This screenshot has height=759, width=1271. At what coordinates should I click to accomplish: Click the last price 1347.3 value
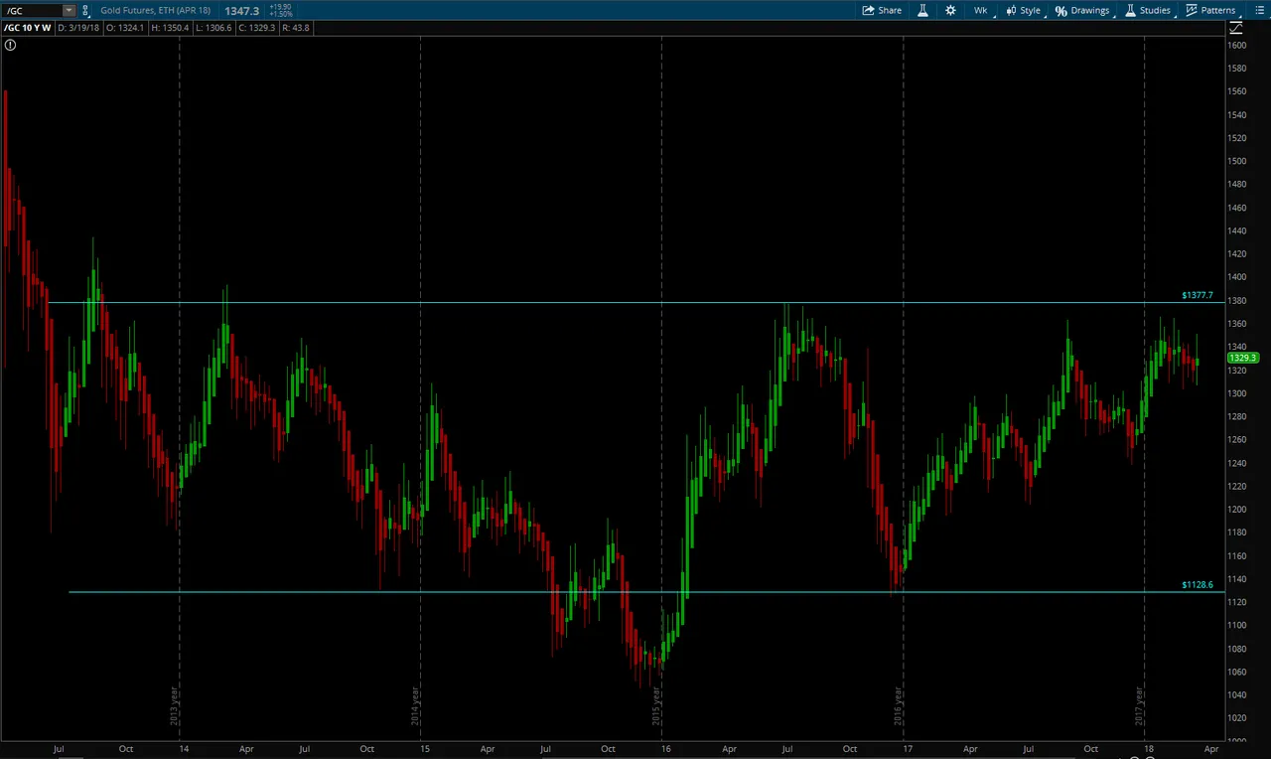click(x=241, y=10)
